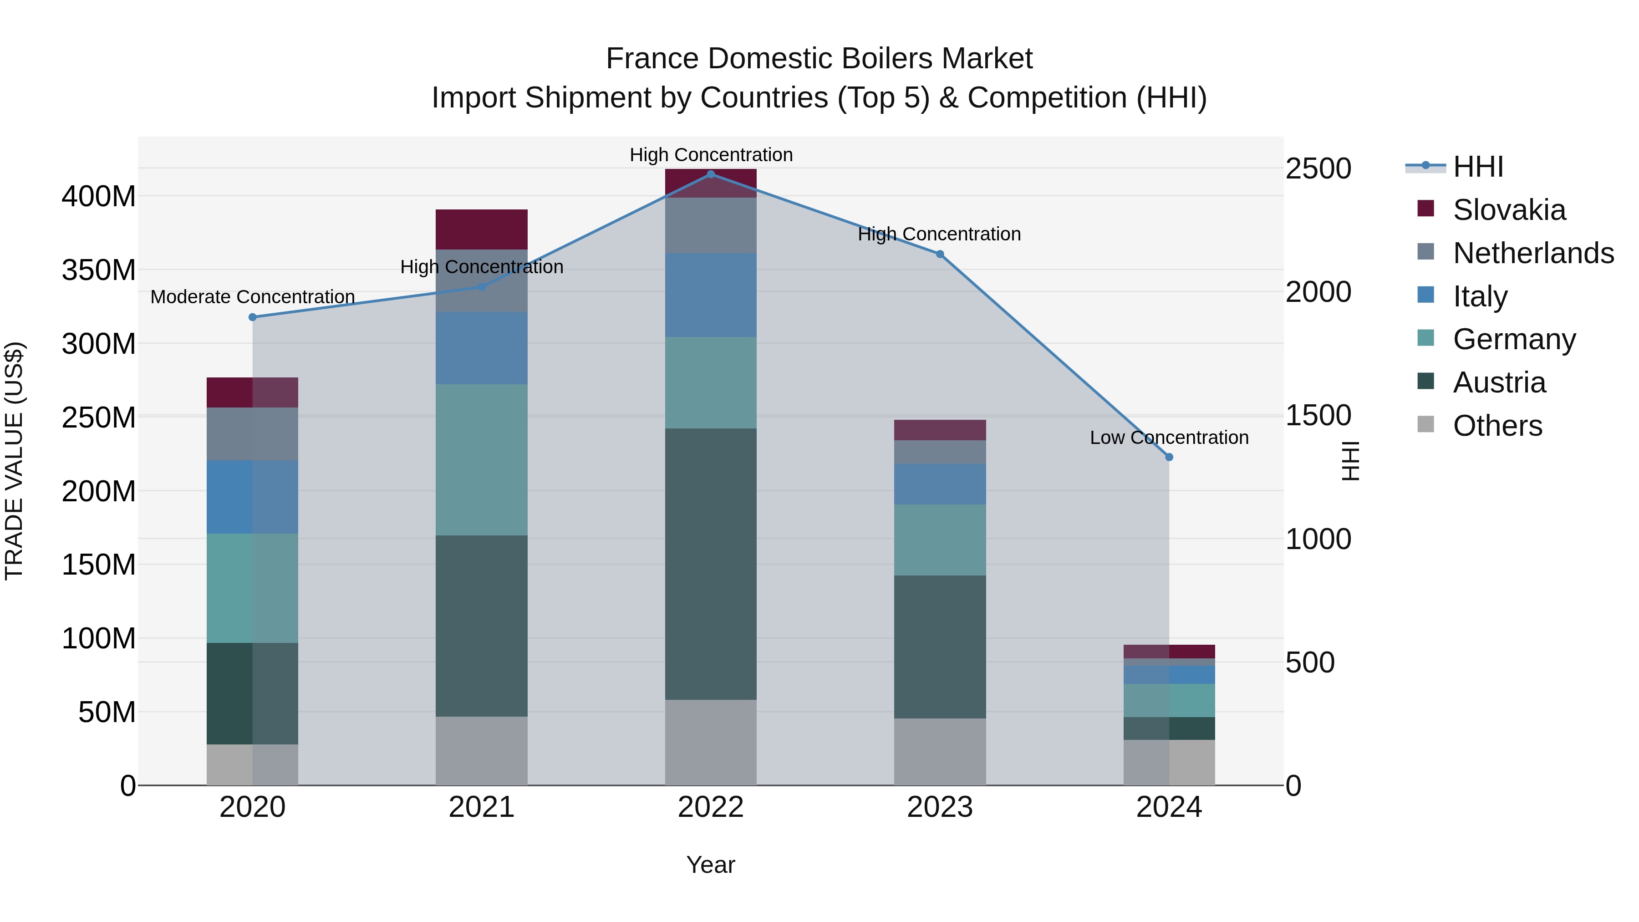This screenshot has width=1639, height=922.
Task: Select the Austria segment in 2022 bar
Action: [711, 564]
